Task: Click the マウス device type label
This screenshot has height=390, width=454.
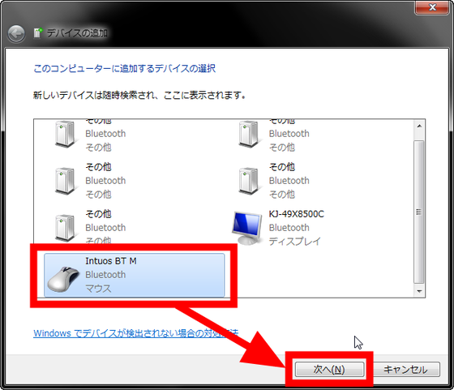Action: (x=98, y=289)
